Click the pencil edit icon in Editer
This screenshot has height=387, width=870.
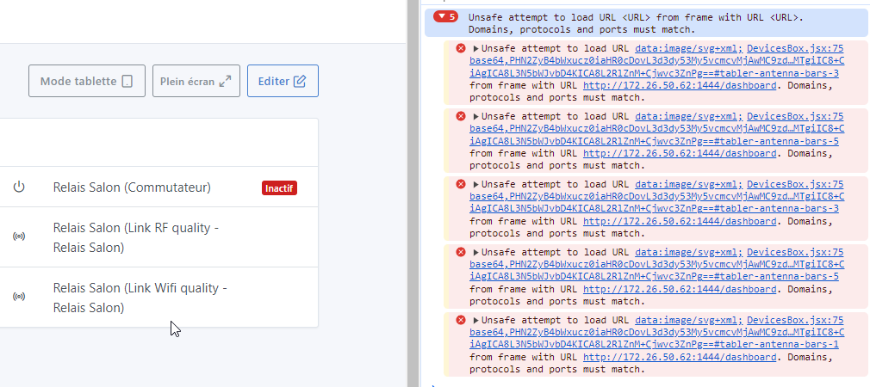pos(300,82)
